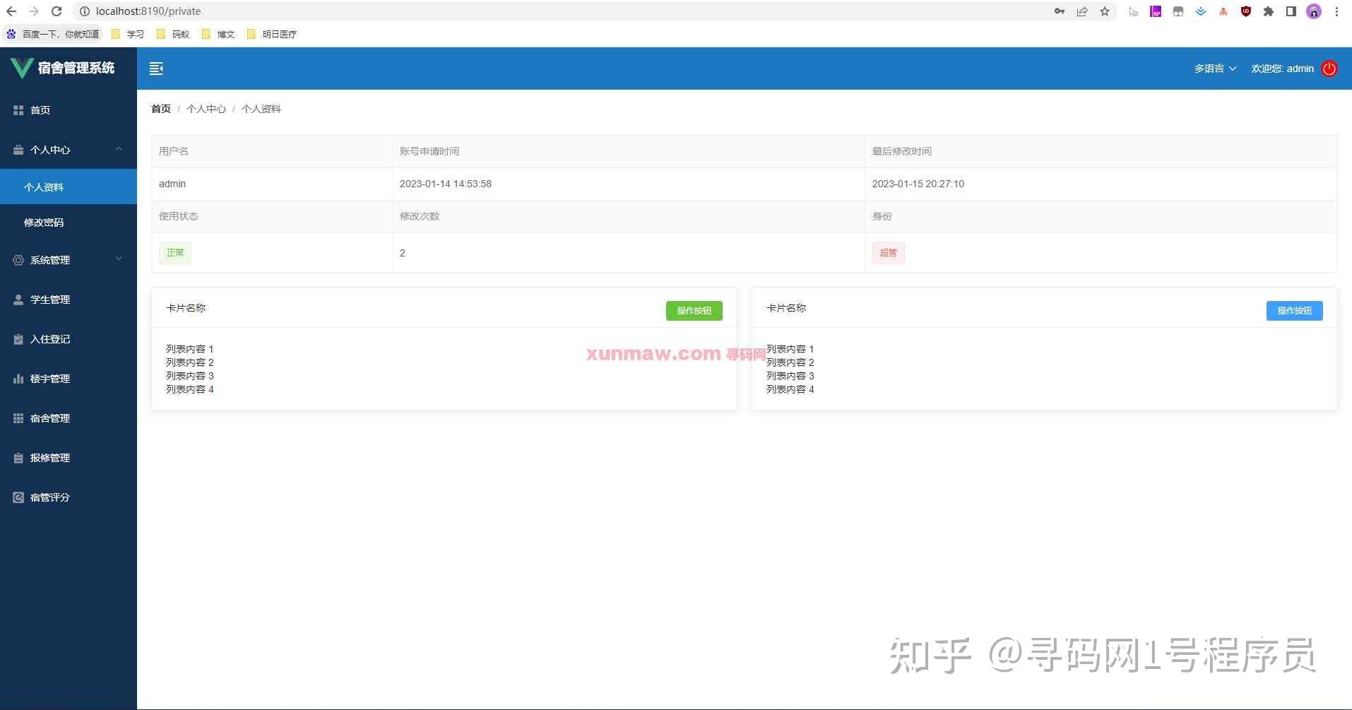Expand the 系统管理 submenu
This screenshot has width=1352, height=710.
[69, 260]
